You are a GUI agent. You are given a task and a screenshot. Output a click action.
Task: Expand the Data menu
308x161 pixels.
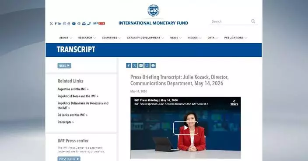[213, 38]
